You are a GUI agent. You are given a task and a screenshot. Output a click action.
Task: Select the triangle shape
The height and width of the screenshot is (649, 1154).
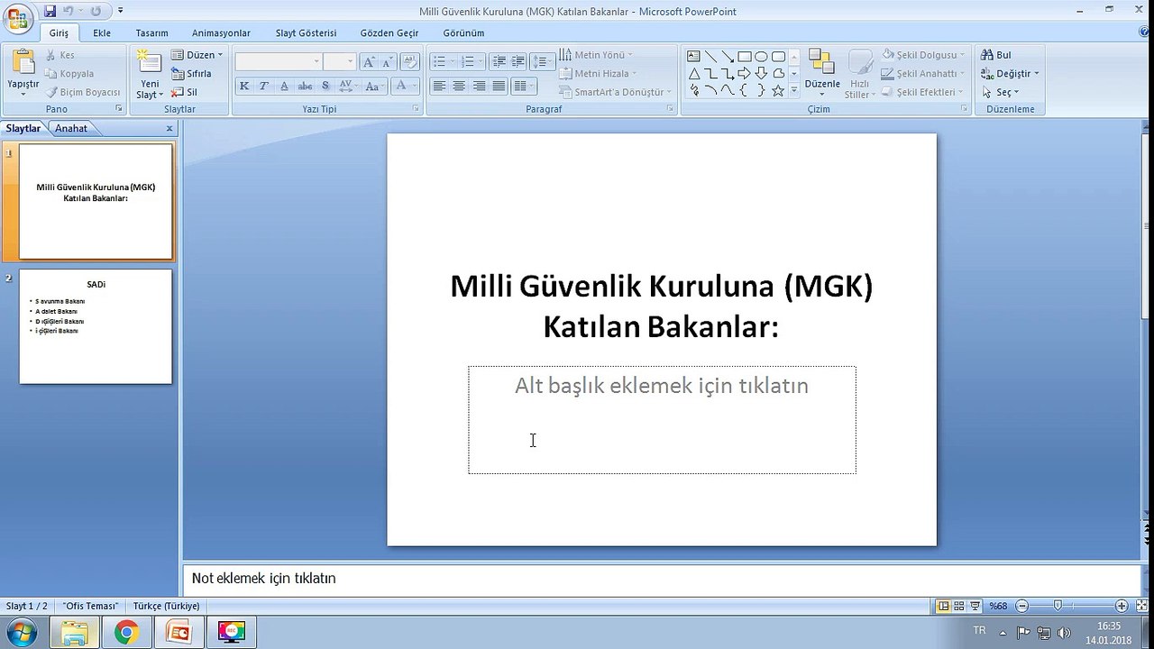click(x=693, y=73)
